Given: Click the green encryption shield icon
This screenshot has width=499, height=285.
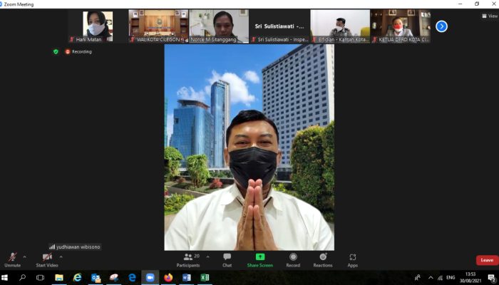Looking at the screenshot, I should coord(56,51).
